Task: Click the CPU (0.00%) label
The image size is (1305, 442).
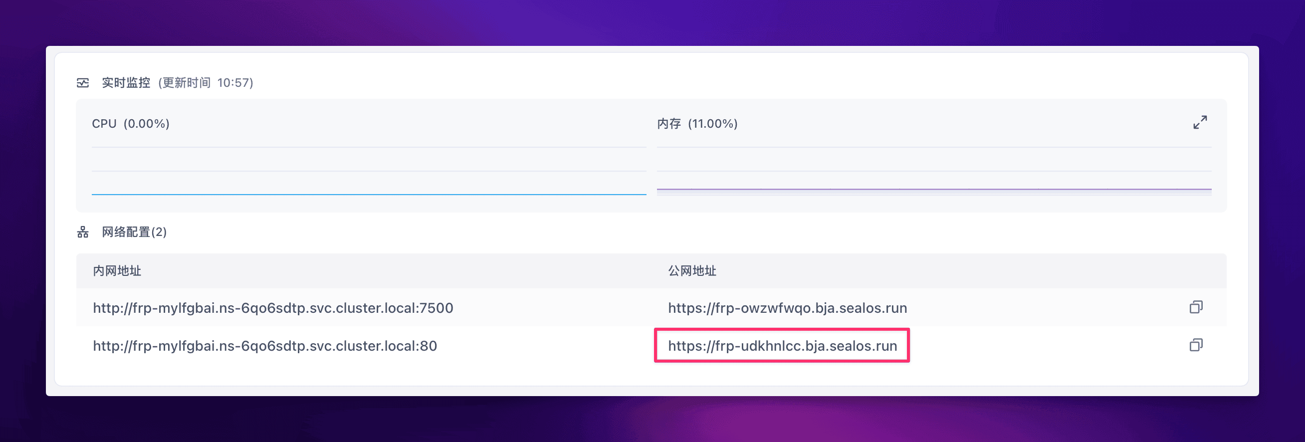Action: pyautogui.click(x=130, y=124)
